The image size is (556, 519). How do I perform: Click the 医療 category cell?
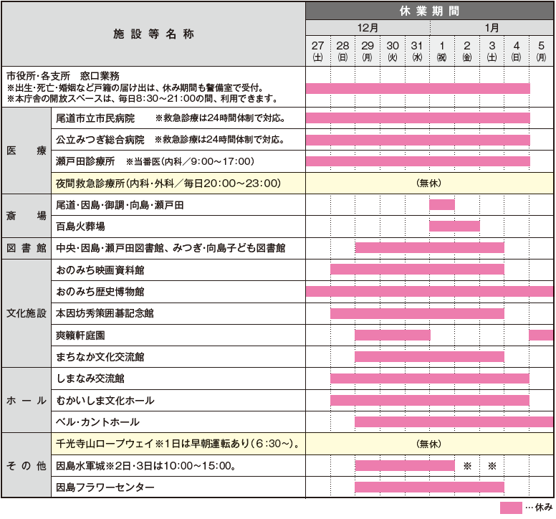[x=26, y=151]
